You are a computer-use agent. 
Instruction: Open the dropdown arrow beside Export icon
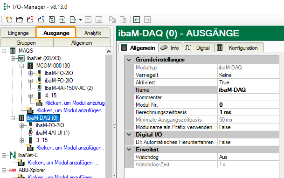pos(80,20)
